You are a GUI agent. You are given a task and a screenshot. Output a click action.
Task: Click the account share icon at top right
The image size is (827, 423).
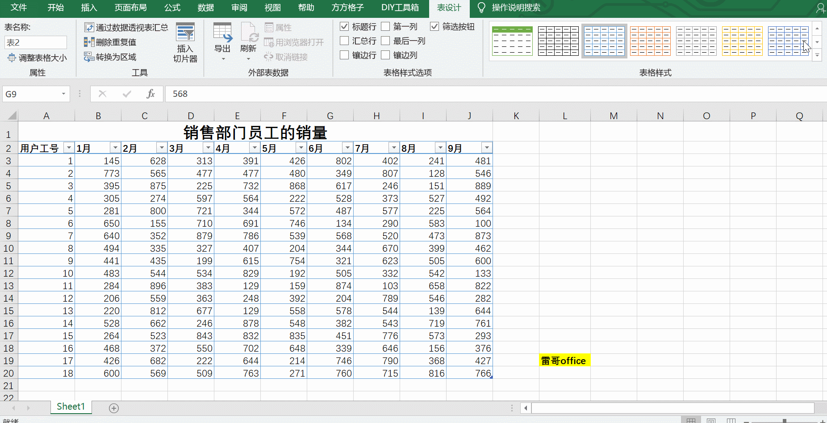point(821,8)
